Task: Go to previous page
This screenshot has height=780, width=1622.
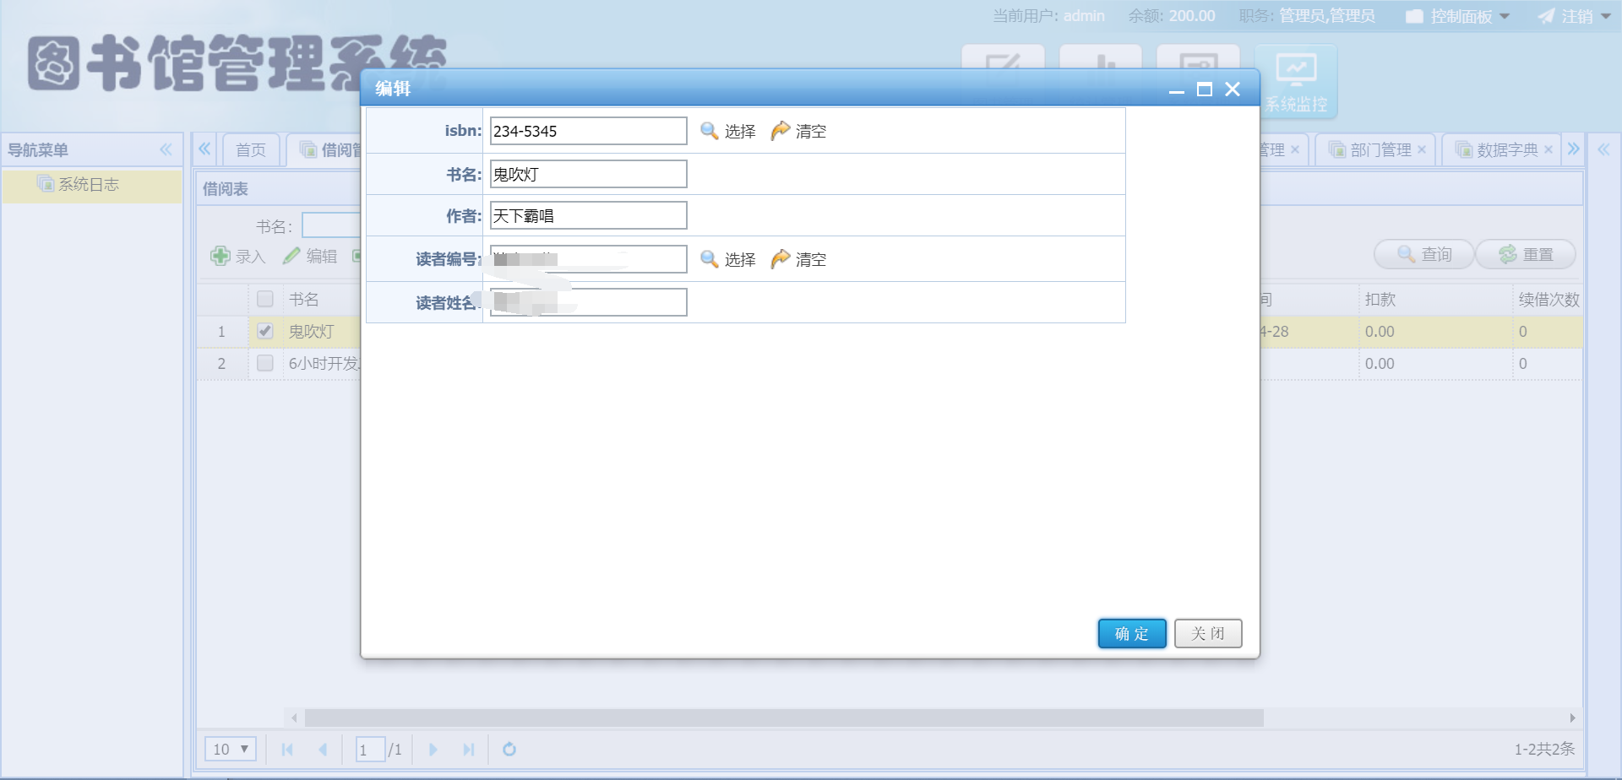Action: pyautogui.click(x=323, y=749)
